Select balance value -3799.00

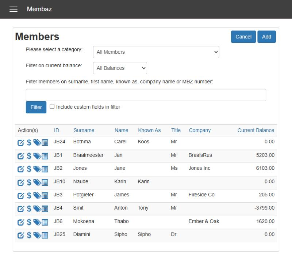coord(264,208)
